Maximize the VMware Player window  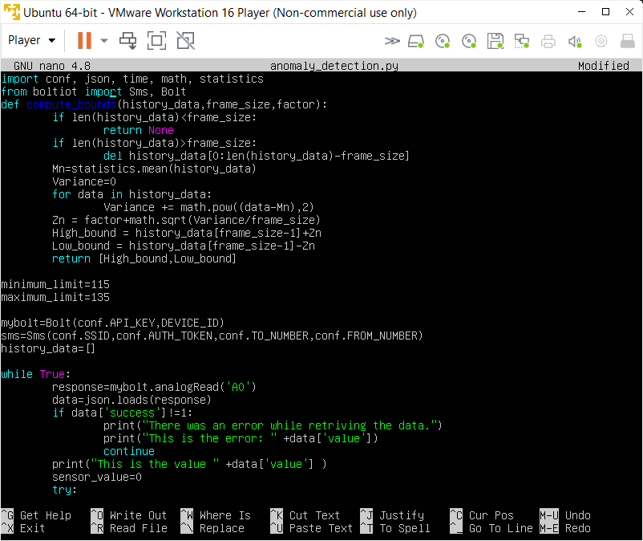coord(605,12)
